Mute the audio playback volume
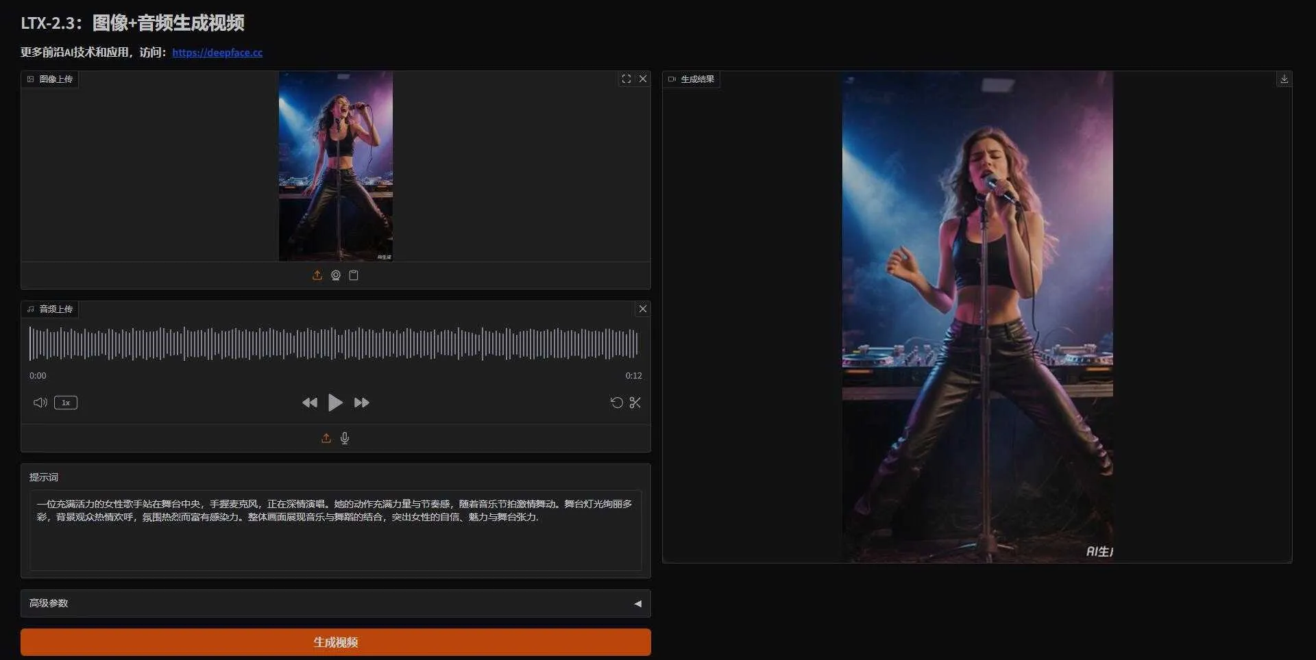1316x660 pixels. pos(40,403)
